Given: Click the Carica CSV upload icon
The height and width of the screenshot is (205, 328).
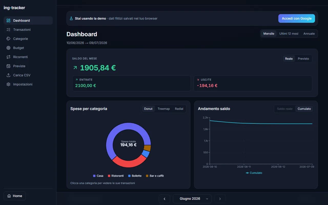Looking at the screenshot, I should click(8, 75).
